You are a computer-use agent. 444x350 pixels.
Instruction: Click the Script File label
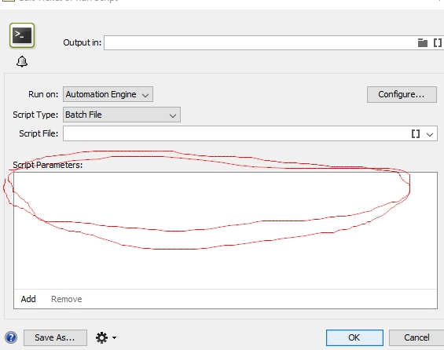[x=39, y=133]
